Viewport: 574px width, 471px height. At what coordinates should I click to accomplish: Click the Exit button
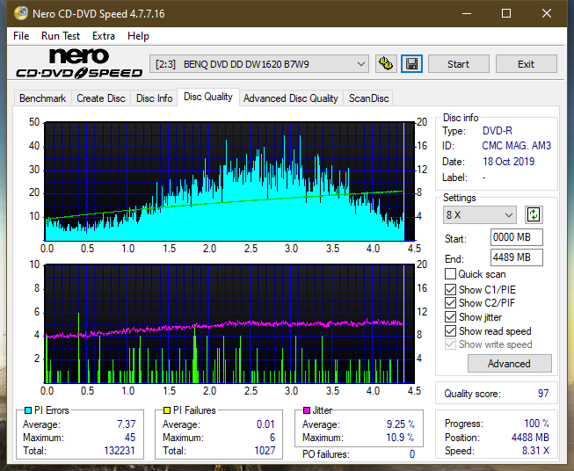pos(526,64)
